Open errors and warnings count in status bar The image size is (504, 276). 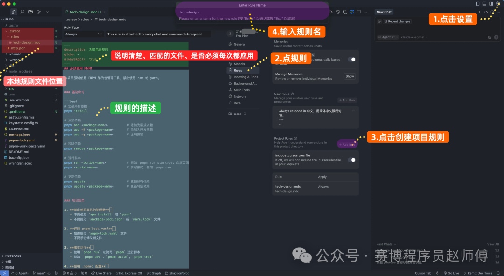point(70,273)
